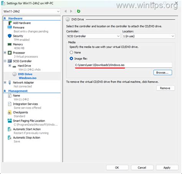The width and height of the screenshot is (182, 174).
Task: Click the Automatic Stop Action icon
Action: [10, 138]
